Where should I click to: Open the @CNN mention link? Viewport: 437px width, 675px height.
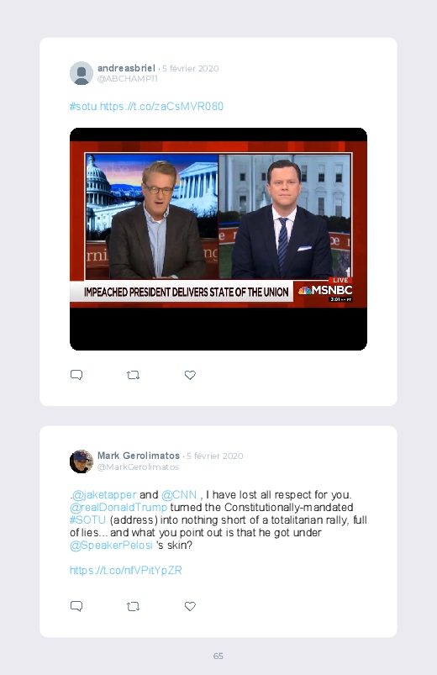coord(179,494)
